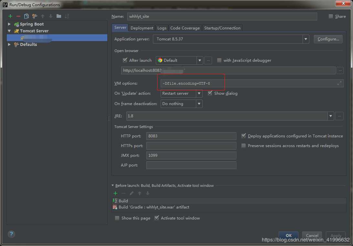
Task: Enable with JavaScript debugger
Action: 219,60
